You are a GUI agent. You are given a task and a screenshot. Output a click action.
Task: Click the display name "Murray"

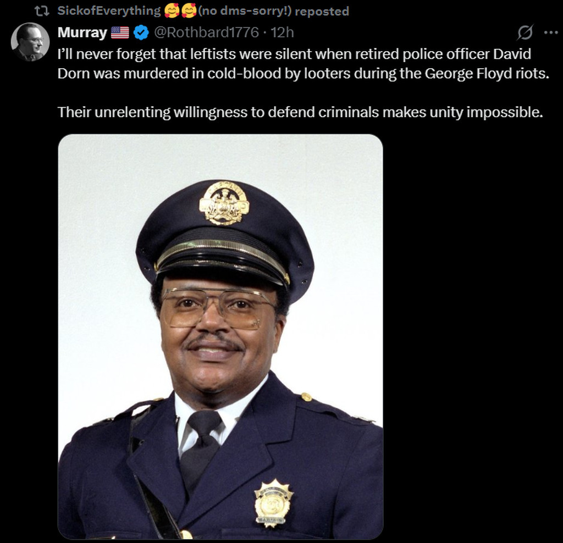[x=82, y=33]
